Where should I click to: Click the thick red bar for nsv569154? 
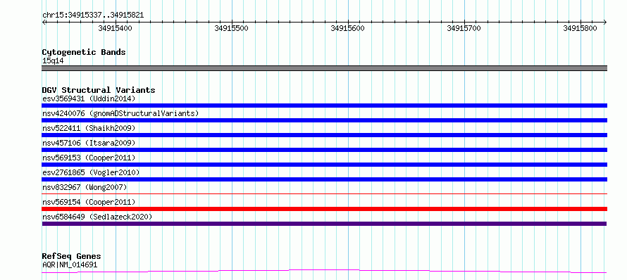pyautogui.click(x=324, y=209)
